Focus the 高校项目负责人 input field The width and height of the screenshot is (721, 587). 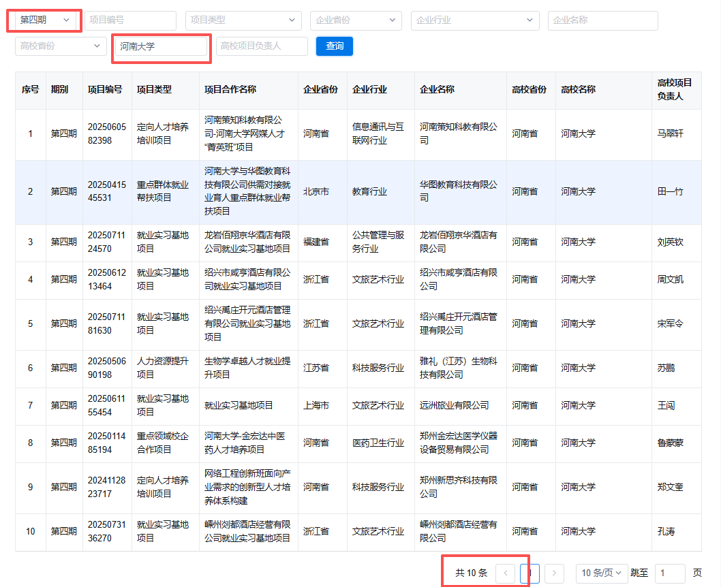coord(262,46)
